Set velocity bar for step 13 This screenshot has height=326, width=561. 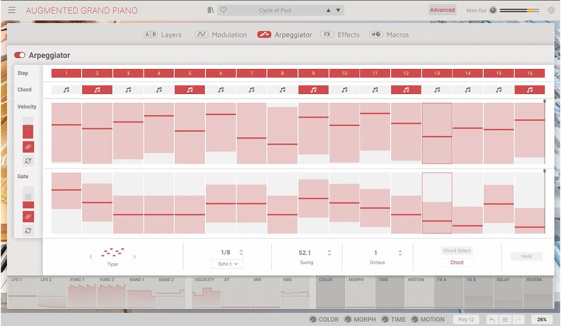tap(437, 133)
